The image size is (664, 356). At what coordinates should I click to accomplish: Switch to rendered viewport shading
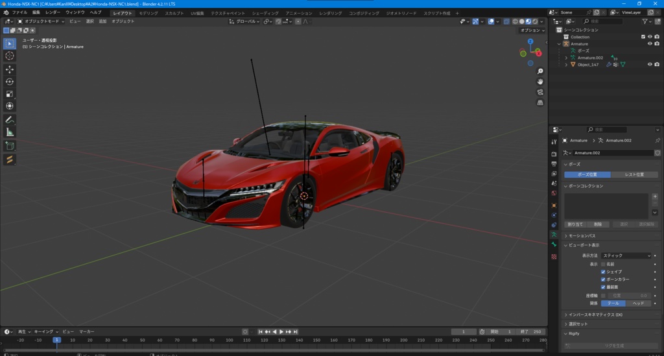tap(535, 21)
